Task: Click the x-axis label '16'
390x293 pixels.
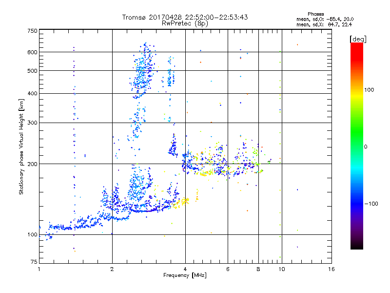Action: coord(331,269)
